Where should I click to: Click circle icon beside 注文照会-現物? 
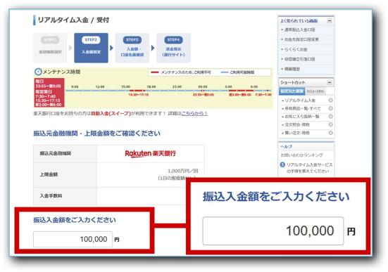(x=330, y=124)
